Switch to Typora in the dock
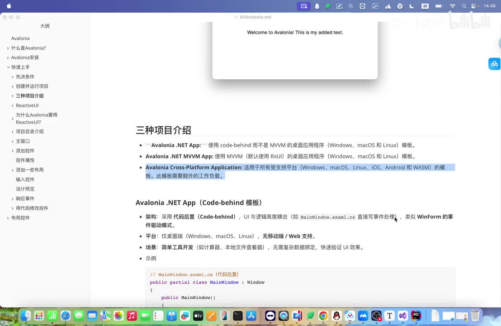 click(x=389, y=316)
